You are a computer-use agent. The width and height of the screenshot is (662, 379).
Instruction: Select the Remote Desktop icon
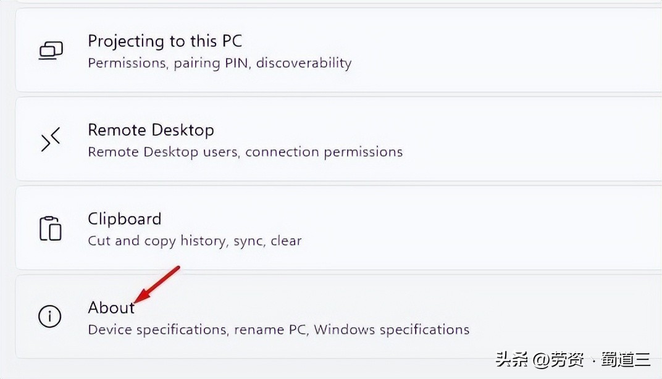click(50, 138)
